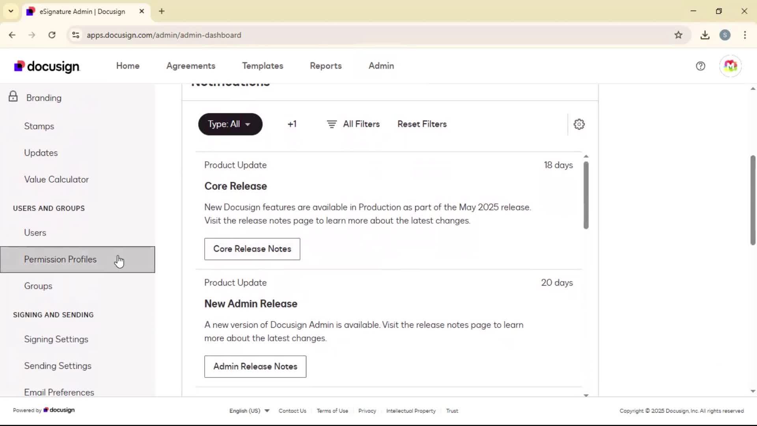Click the Chrome profile S icon
The image size is (757, 426).
[725, 35]
